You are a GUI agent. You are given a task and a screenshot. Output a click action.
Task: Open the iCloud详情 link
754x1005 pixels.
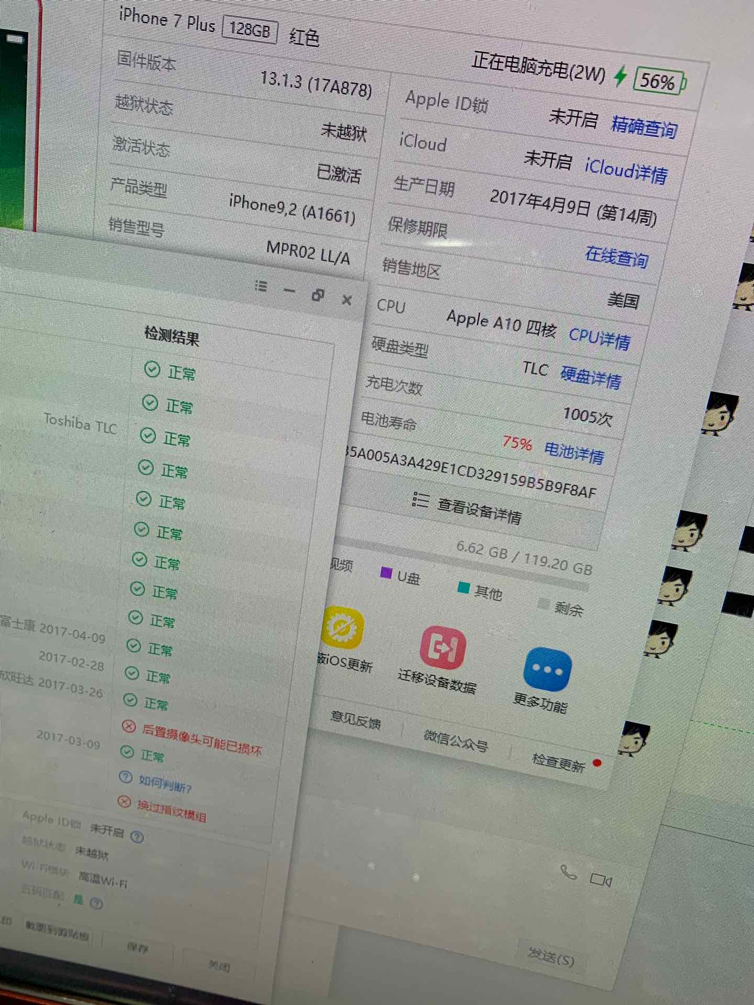tap(626, 171)
